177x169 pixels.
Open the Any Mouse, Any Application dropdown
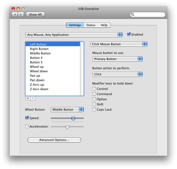[x=74, y=35]
